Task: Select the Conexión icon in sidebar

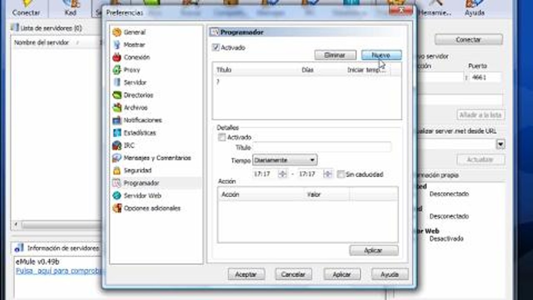Action: point(117,57)
